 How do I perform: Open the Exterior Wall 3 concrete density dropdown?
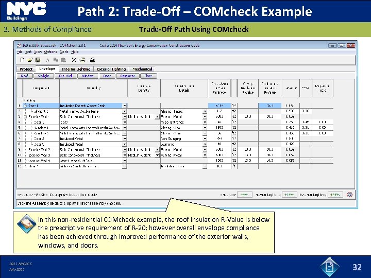click(157, 155)
